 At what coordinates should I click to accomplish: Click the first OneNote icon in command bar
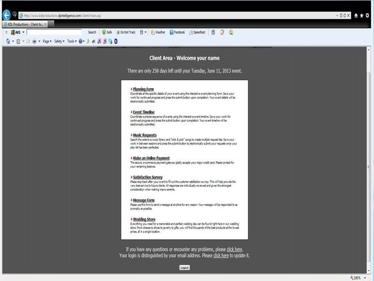click(99, 41)
